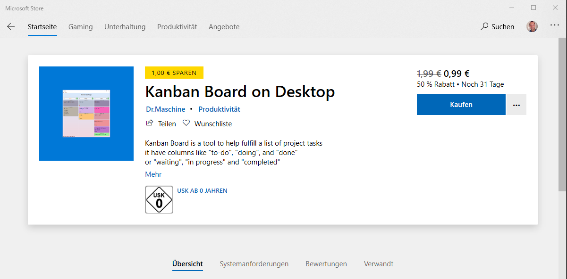Minimize the Microsoft Store window
567x279 pixels.
coord(512,8)
